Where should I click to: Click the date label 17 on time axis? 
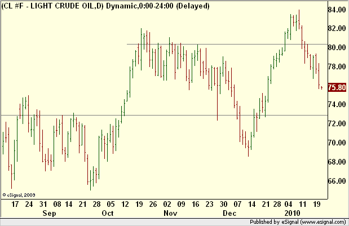(15, 204)
